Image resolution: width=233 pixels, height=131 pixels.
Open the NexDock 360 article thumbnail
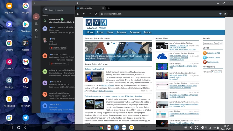pos(94,77)
